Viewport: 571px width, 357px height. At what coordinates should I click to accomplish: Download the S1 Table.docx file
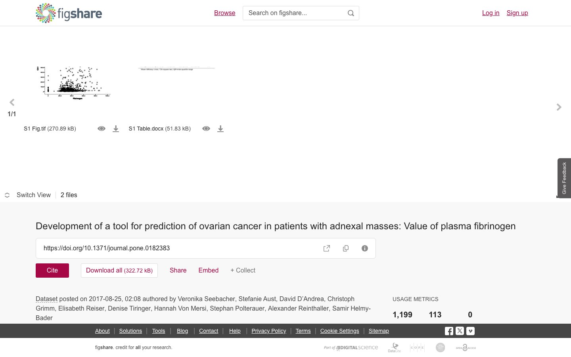coord(220,129)
